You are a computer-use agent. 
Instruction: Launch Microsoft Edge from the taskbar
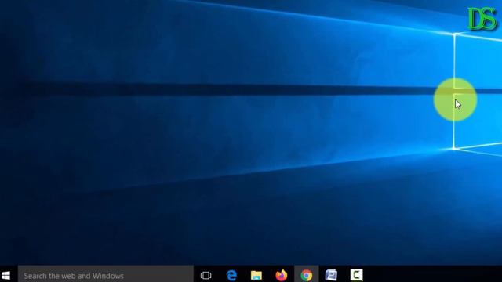231,275
